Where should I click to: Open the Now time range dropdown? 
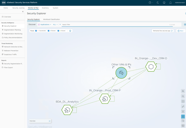click(181, 31)
